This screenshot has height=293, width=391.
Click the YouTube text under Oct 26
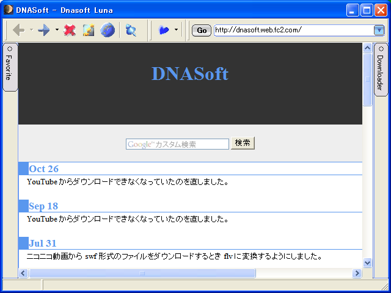coord(128,182)
